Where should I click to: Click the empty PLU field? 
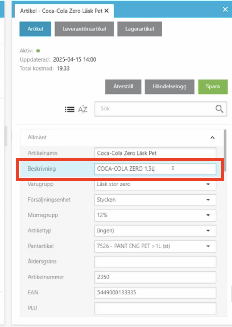pyautogui.click(x=155, y=308)
